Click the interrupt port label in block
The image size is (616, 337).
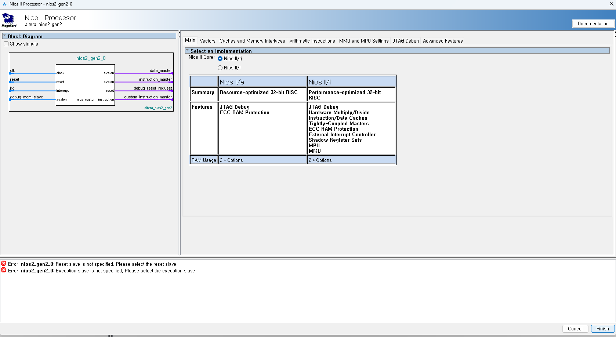(63, 91)
